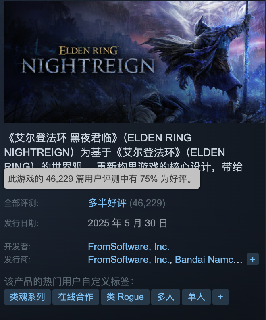Expand more user tags with plus button

(220, 297)
